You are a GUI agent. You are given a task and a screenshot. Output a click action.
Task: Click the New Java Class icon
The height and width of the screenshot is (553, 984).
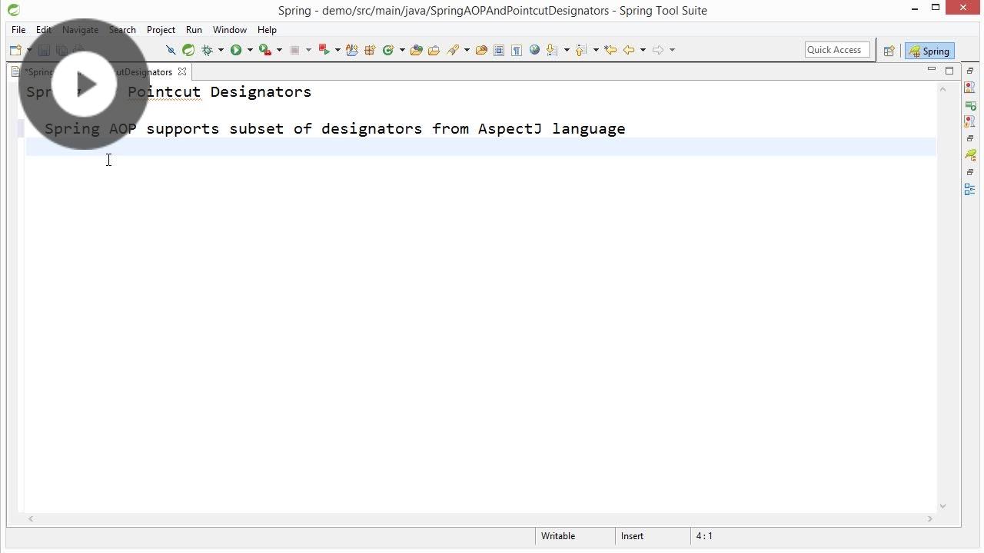tap(388, 50)
